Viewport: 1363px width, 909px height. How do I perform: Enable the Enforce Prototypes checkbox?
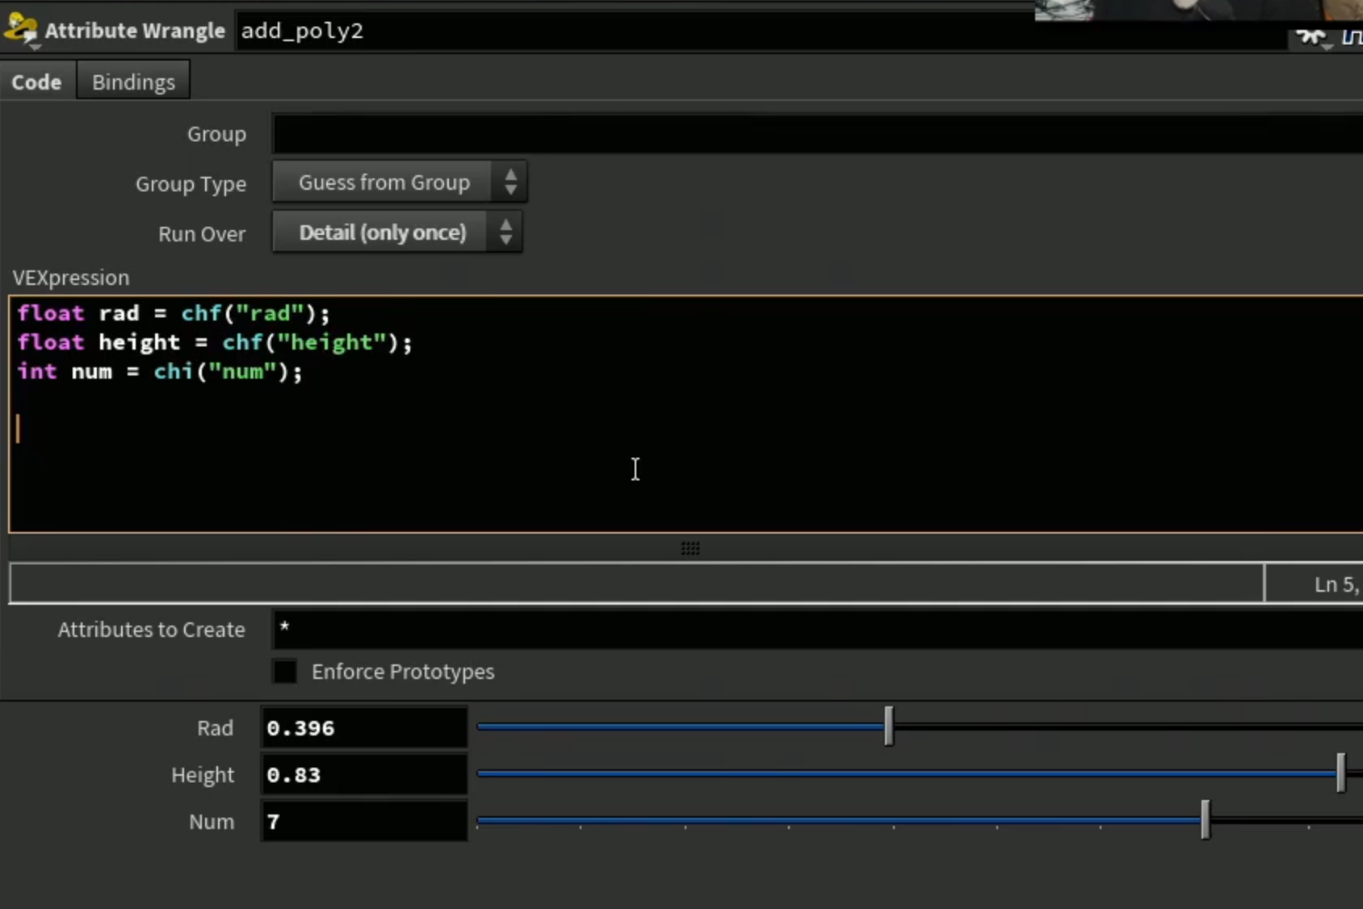click(285, 672)
